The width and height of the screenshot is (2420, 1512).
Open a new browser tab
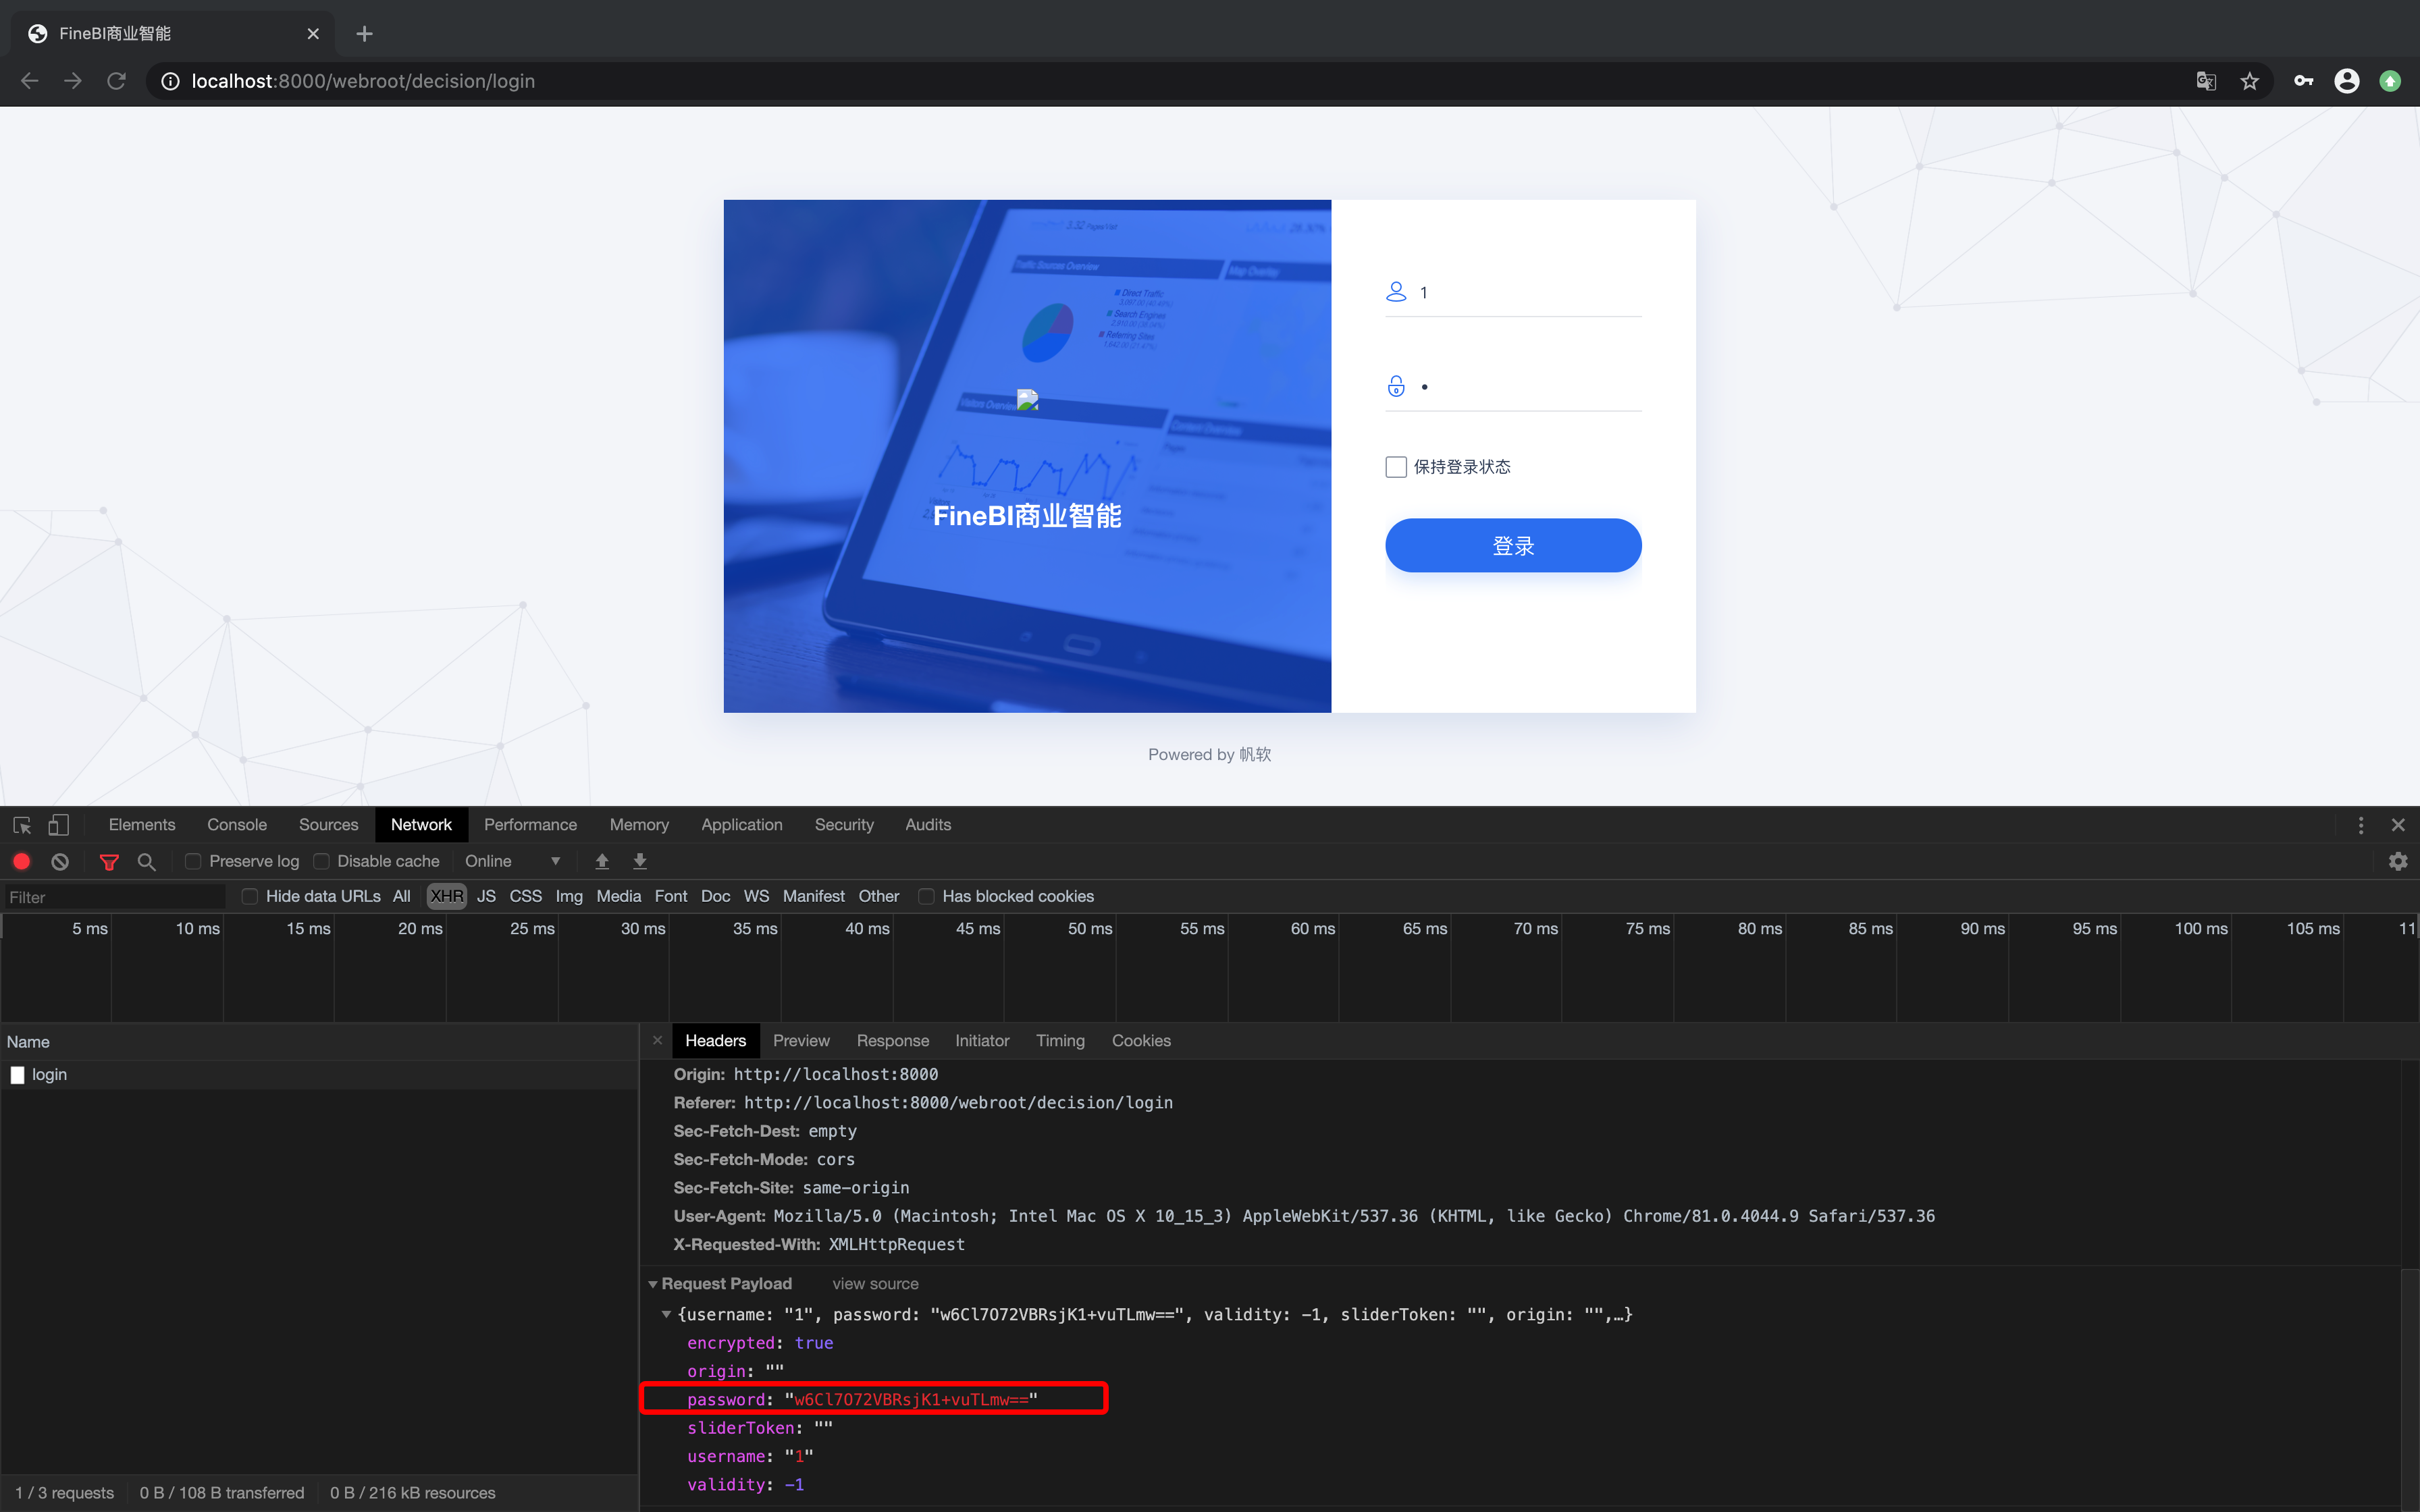tap(364, 34)
